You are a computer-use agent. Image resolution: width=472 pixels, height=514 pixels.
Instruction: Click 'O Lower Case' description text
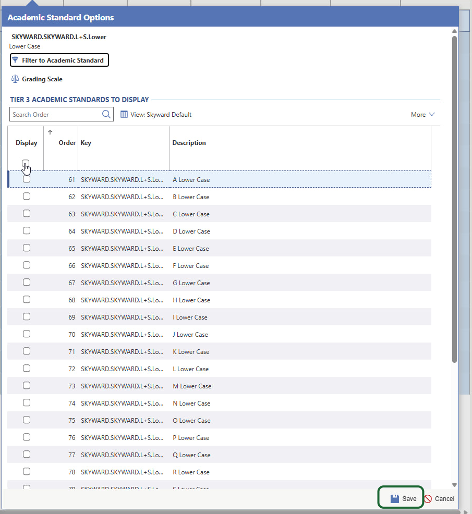pos(191,421)
